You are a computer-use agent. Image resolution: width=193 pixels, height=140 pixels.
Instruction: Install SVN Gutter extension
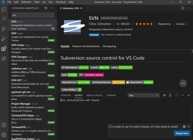(51, 52)
